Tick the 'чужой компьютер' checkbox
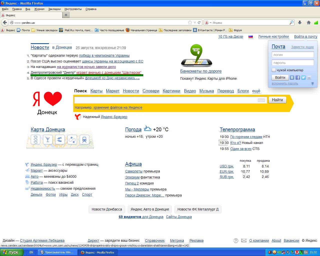The height and width of the screenshot is (256, 320). [274, 70]
